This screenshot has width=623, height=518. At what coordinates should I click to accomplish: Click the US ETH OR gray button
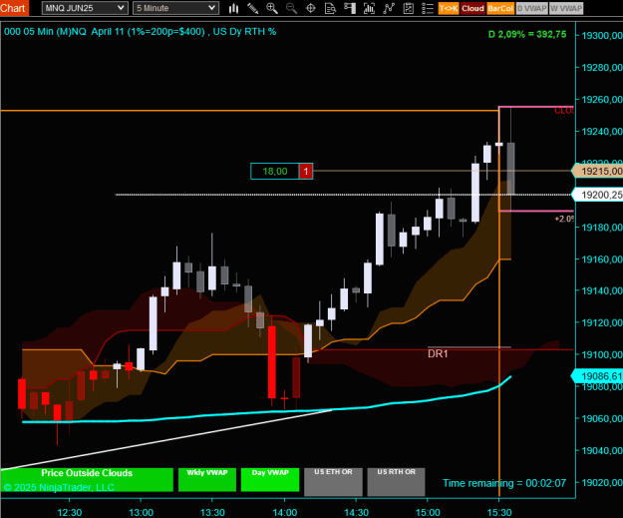[333, 482]
